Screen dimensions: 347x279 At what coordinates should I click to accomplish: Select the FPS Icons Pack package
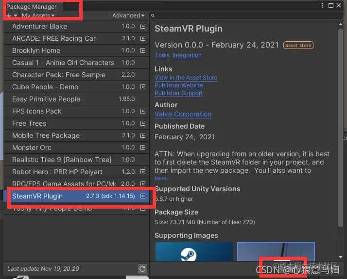[76, 111]
